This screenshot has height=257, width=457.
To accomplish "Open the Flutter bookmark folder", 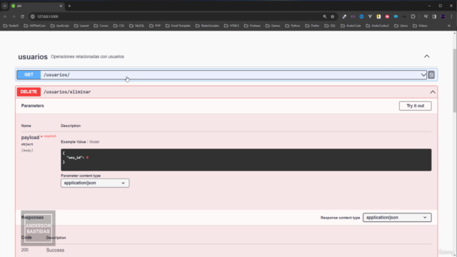I will coord(312,26).
